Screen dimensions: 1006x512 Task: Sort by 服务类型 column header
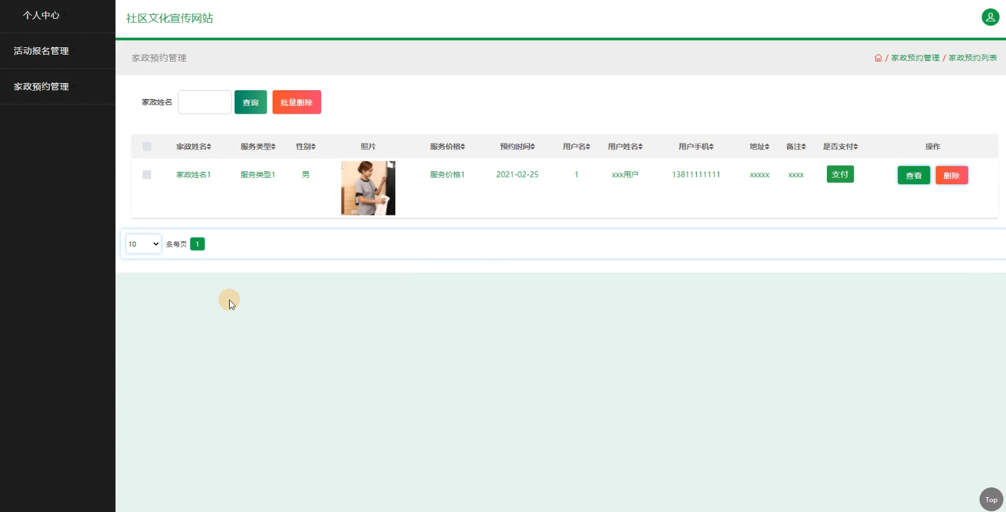point(258,147)
